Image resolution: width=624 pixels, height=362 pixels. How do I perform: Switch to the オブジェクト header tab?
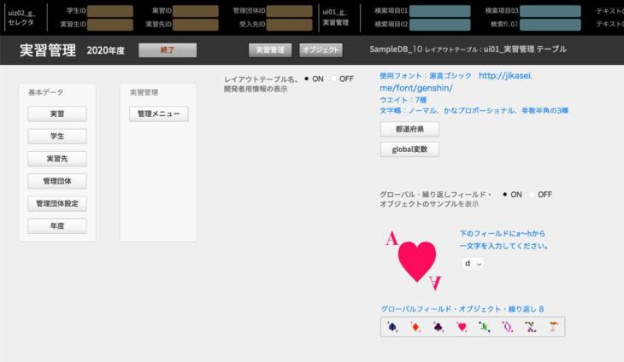(x=321, y=50)
